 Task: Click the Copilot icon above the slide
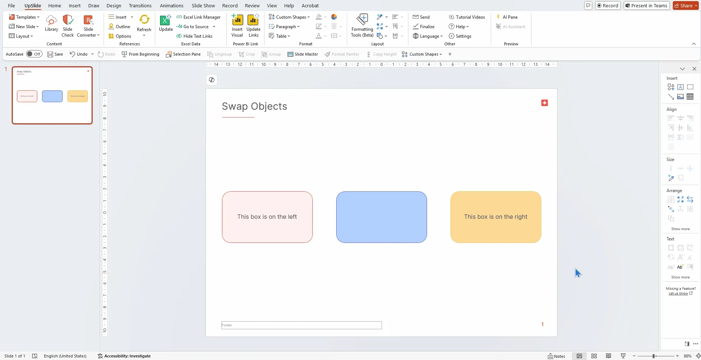(212, 80)
